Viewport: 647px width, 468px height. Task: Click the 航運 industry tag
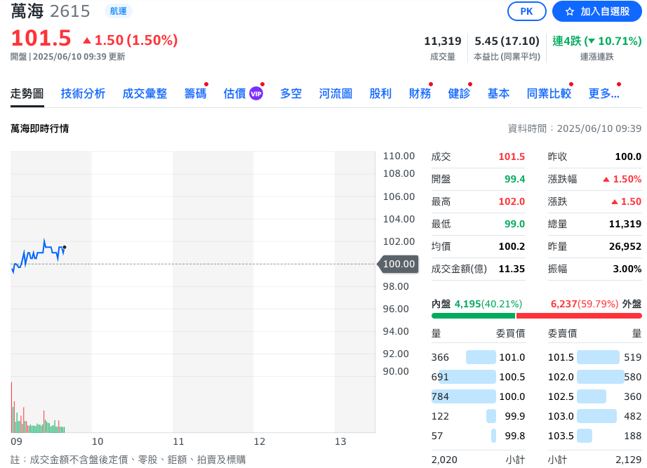[x=119, y=11]
